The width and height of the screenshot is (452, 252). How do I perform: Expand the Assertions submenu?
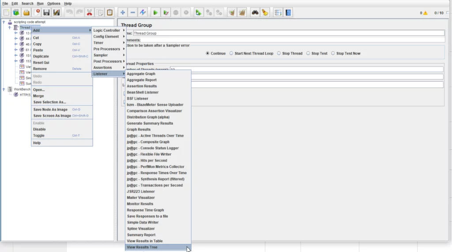point(109,67)
